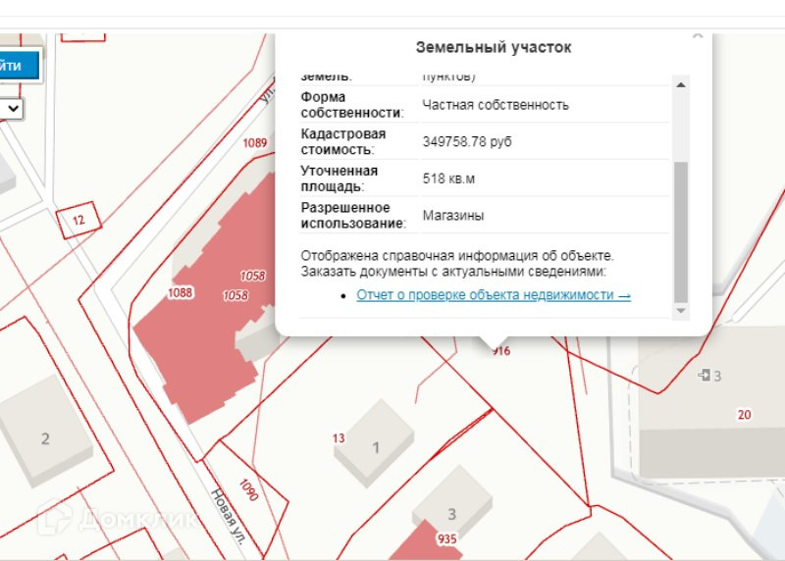The height and width of the screenshot is (561, 785).
Task: Select Частная собственность ownership value
Action: (496, 105)
